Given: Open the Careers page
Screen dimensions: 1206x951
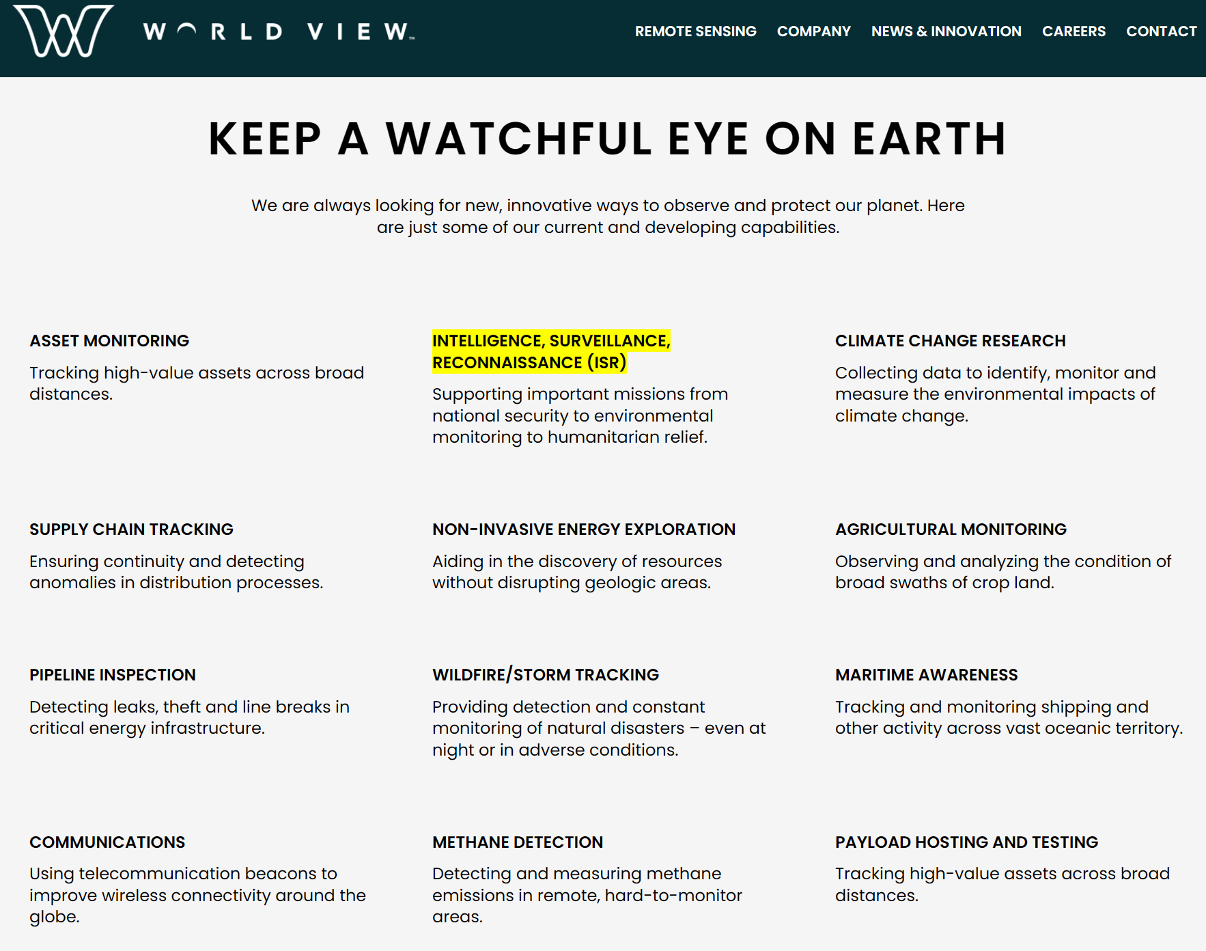Looking at the screenshot, I should (x=1073, y=31).
